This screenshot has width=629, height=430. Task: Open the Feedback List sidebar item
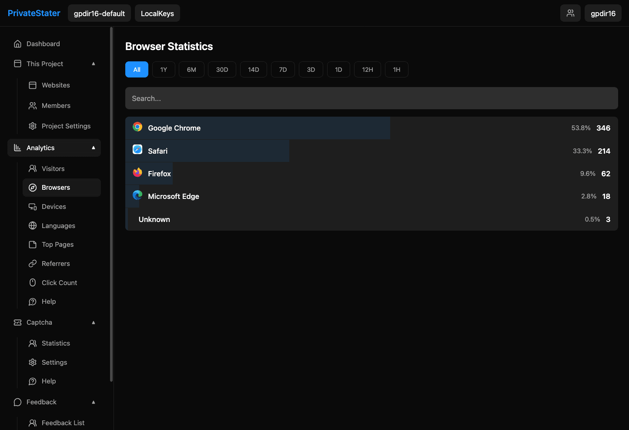(62, 423)
